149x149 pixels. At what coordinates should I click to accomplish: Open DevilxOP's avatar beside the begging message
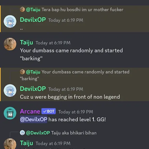coord(10,90)
